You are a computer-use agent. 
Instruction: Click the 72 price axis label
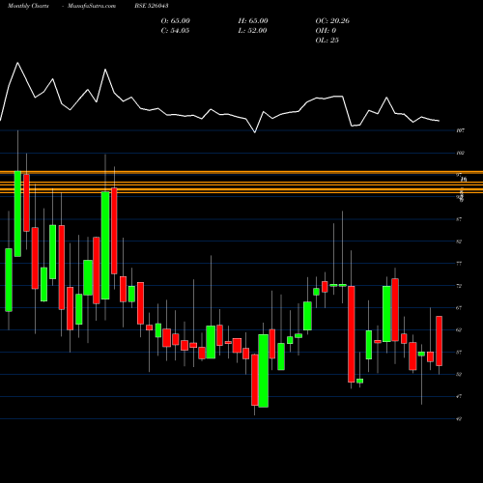459,286
